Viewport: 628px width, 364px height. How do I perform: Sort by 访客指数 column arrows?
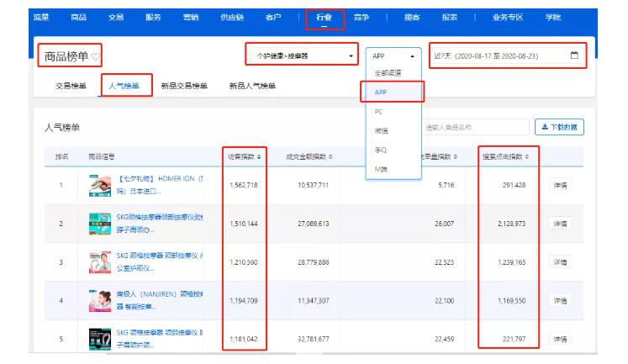[259, 156]
